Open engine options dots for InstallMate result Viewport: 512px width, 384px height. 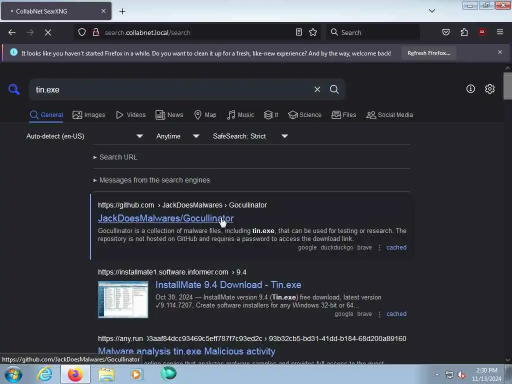point(379,314)
